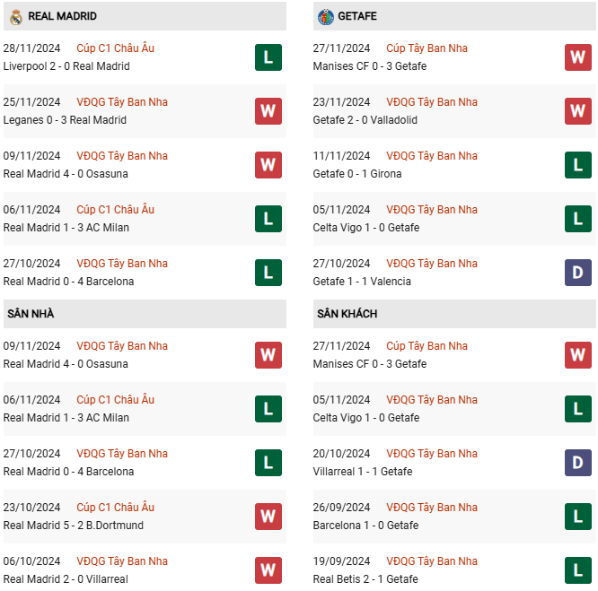
Task: Open the Barcelona 1 - 0 Getafe match result
Action: pyautogui.click(x=365, y=526)
